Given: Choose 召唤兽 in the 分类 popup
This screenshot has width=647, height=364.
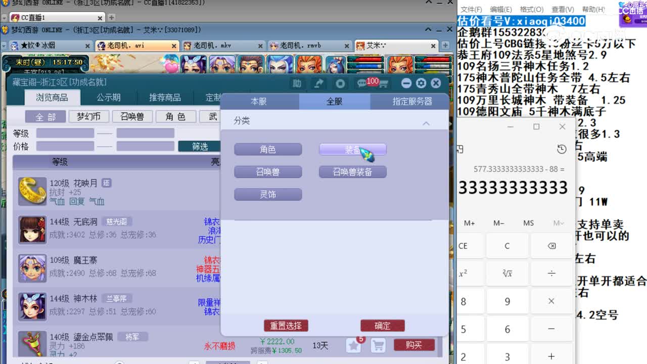Looking at the screenshot, I should coord(268,172).
